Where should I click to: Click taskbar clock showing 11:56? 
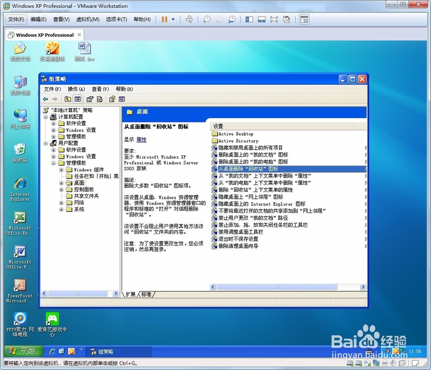[415, 351]
